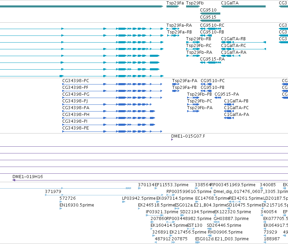Open EST 370134 label
This screenshot has width=288, height=244.
(x=146, y=185)
